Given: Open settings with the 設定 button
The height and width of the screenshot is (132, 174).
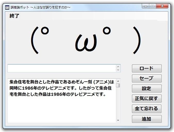Looking at the screenshot, I should point(147,88).
